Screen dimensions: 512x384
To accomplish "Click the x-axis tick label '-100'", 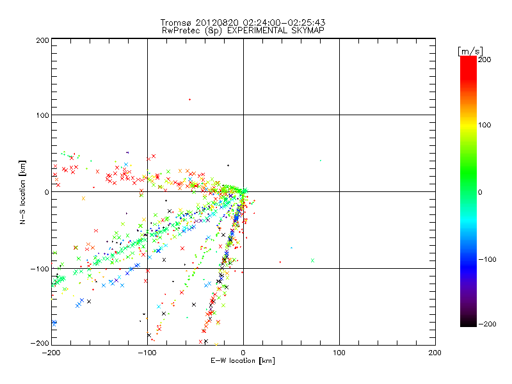I will pos(147,353).
